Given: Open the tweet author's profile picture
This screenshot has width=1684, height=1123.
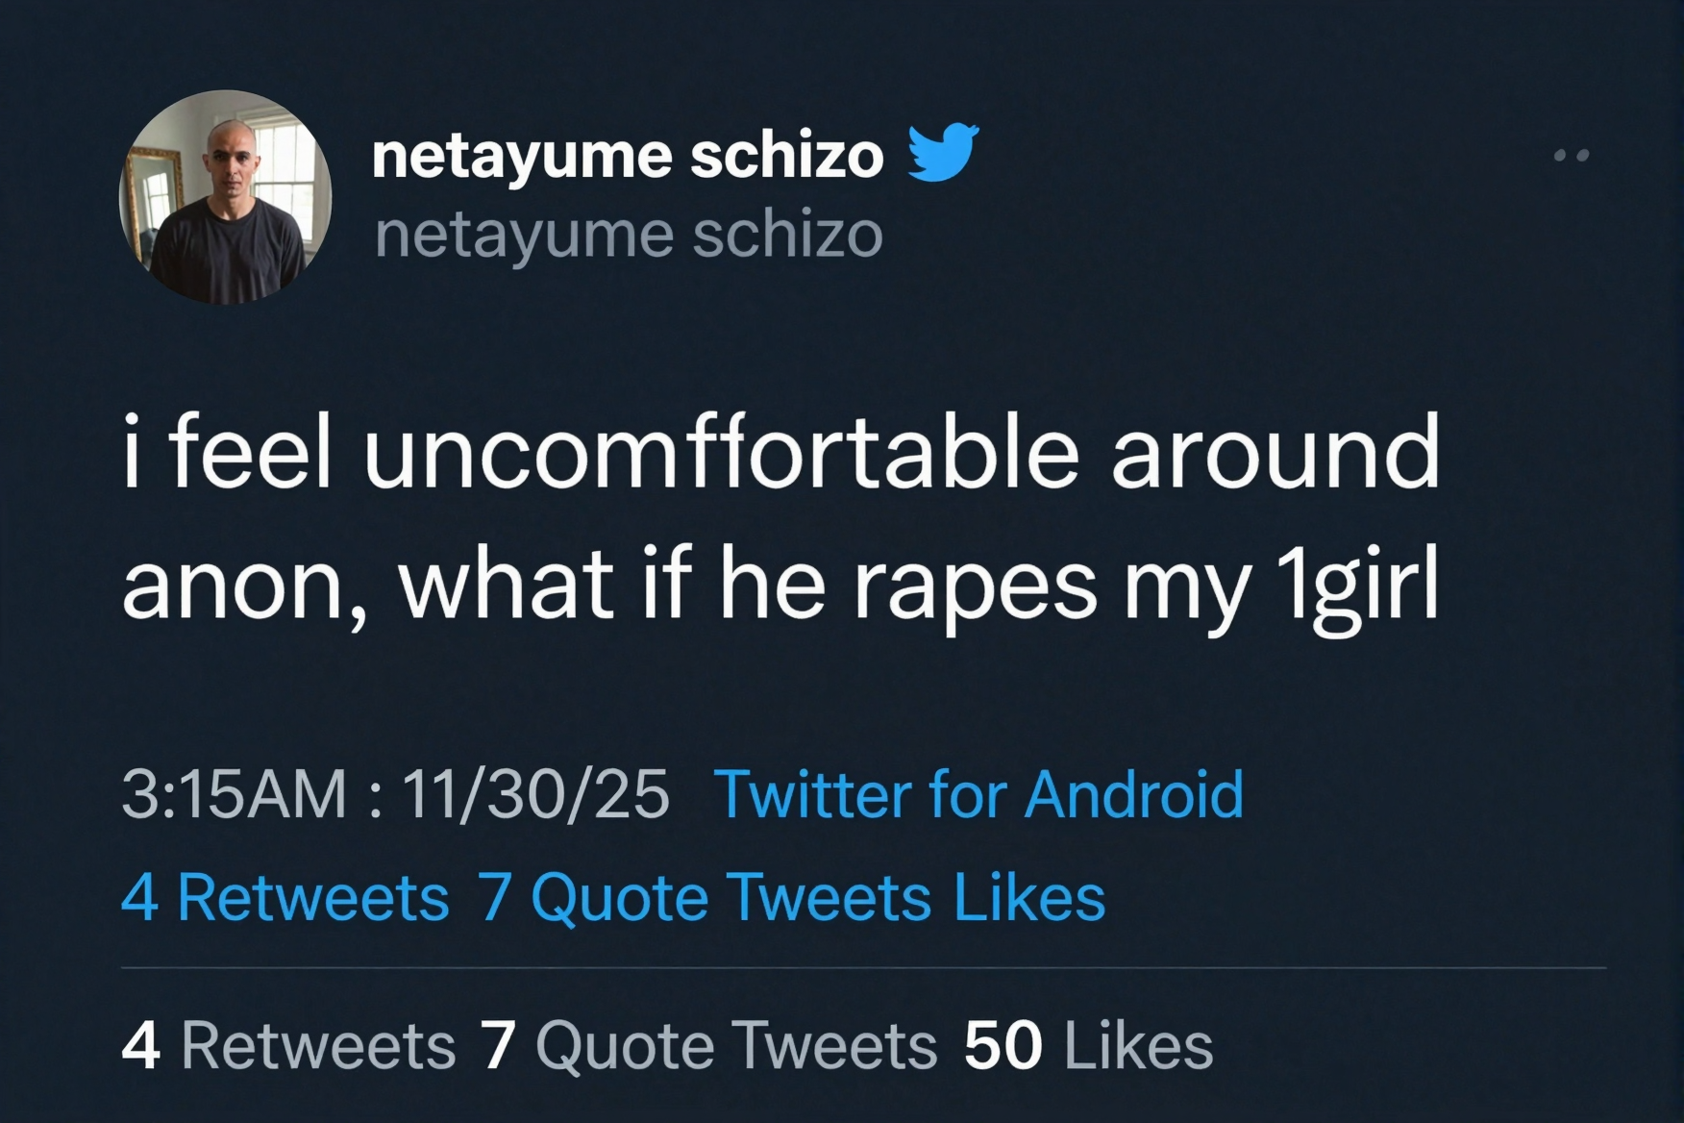Looking at the screenshot, I should [225, 197].
